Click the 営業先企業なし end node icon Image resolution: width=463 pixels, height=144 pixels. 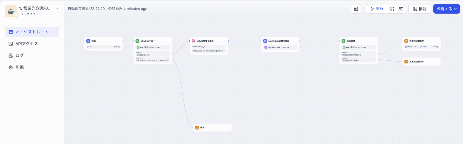[x=406, y=62]
